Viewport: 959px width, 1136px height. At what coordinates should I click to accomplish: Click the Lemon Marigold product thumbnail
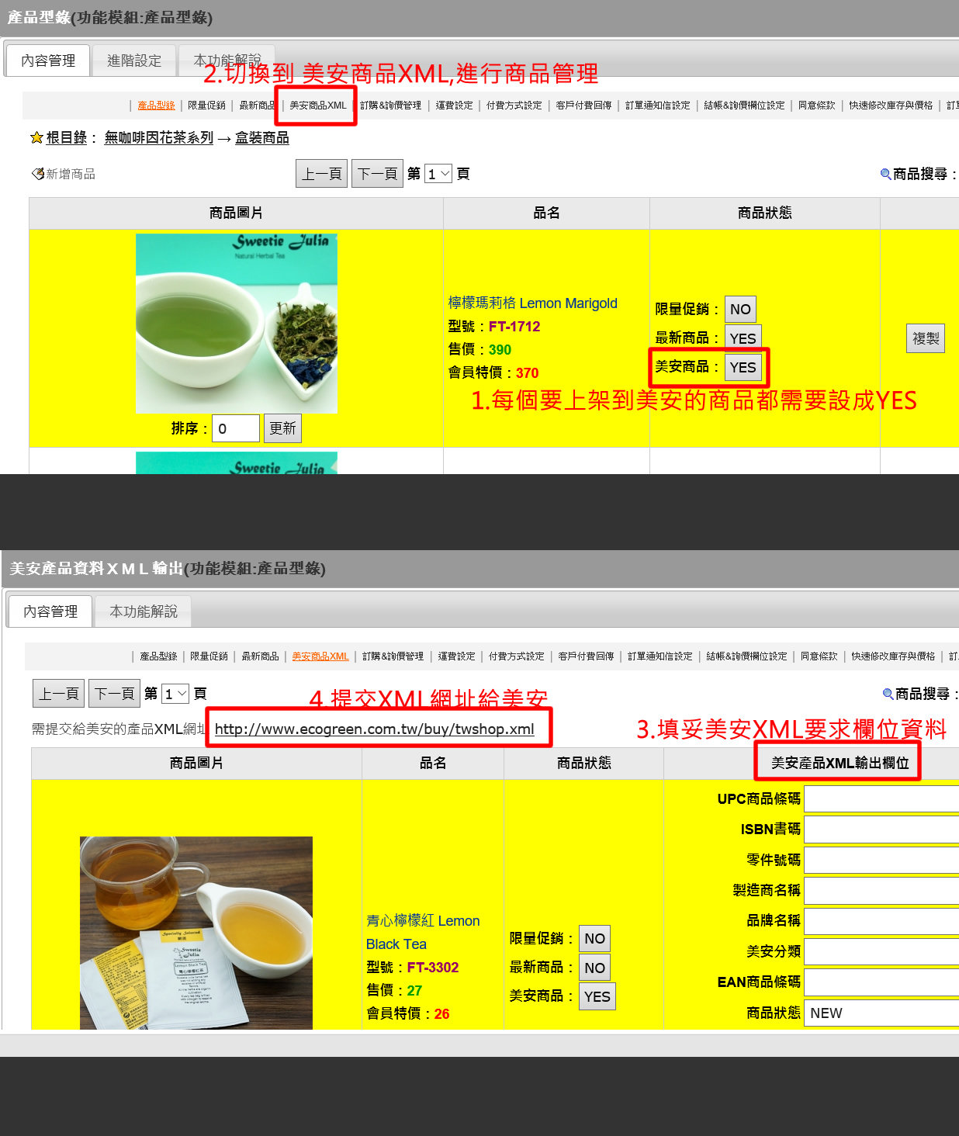(236, 324)
